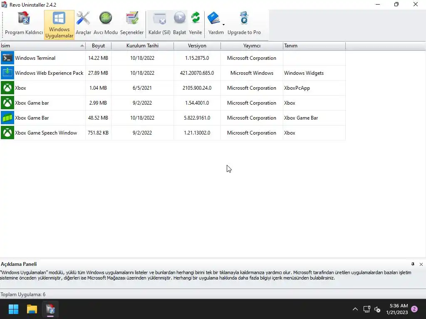Click version 2105.900.24.0 cell

197,88
